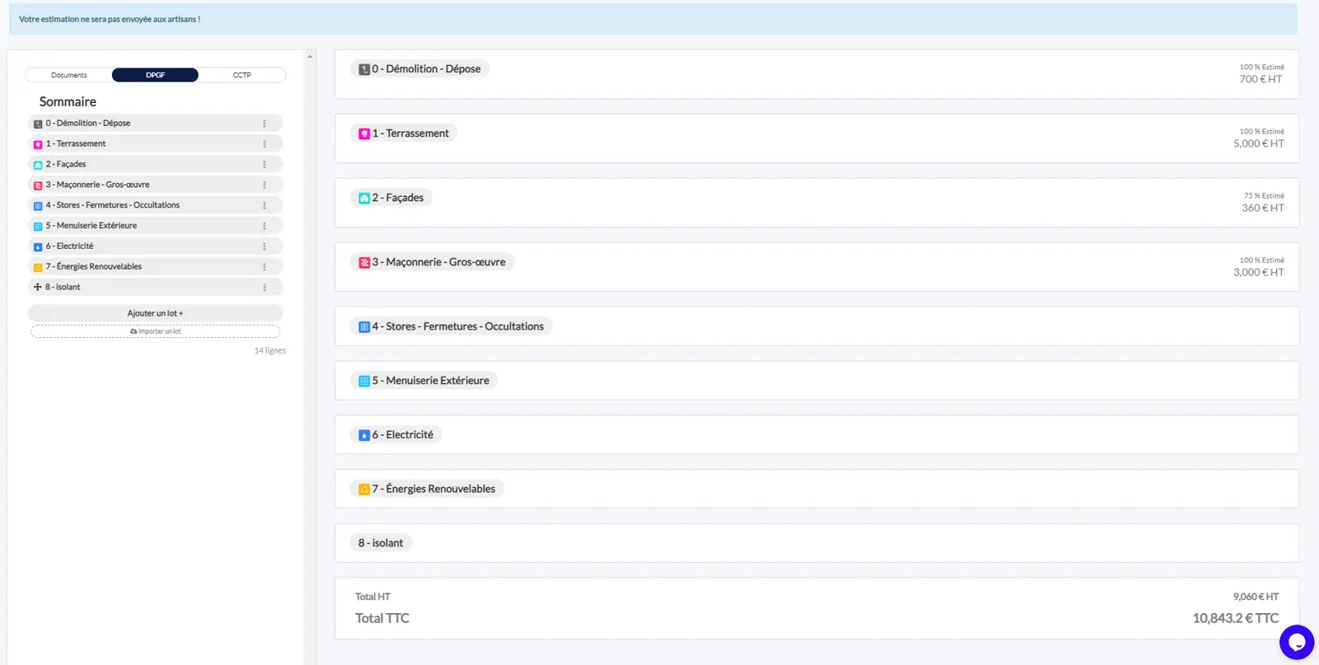The height and width of the screenshot is (665, 1319).
Task: Click the red Maçonnerie icon in Sommaire
Action: tap(38, 185)
